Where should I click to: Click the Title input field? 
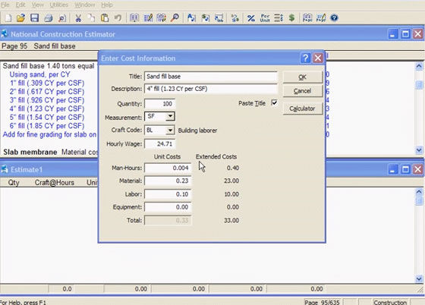tap(211, 77)
